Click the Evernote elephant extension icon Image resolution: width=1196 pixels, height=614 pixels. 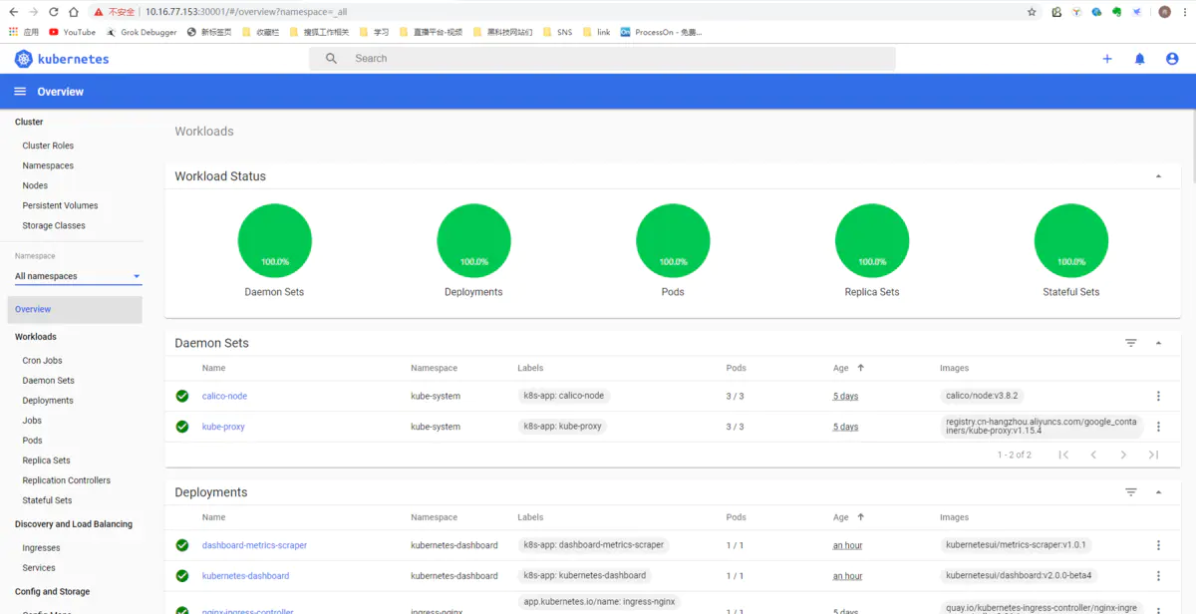[x=1117, y=12]
